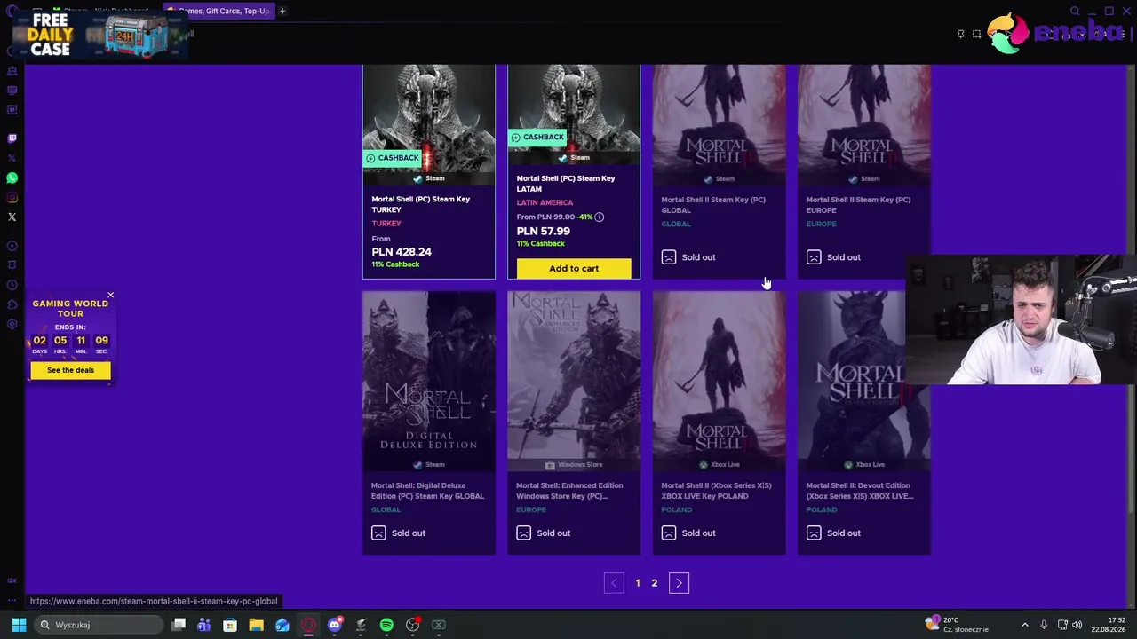Open Instagram in the sidebar

click(x=12, y=198)
